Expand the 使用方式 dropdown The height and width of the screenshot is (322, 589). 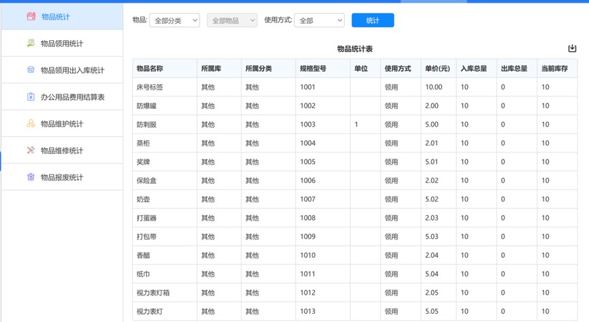pyautogui.click(x=319, y=20)
